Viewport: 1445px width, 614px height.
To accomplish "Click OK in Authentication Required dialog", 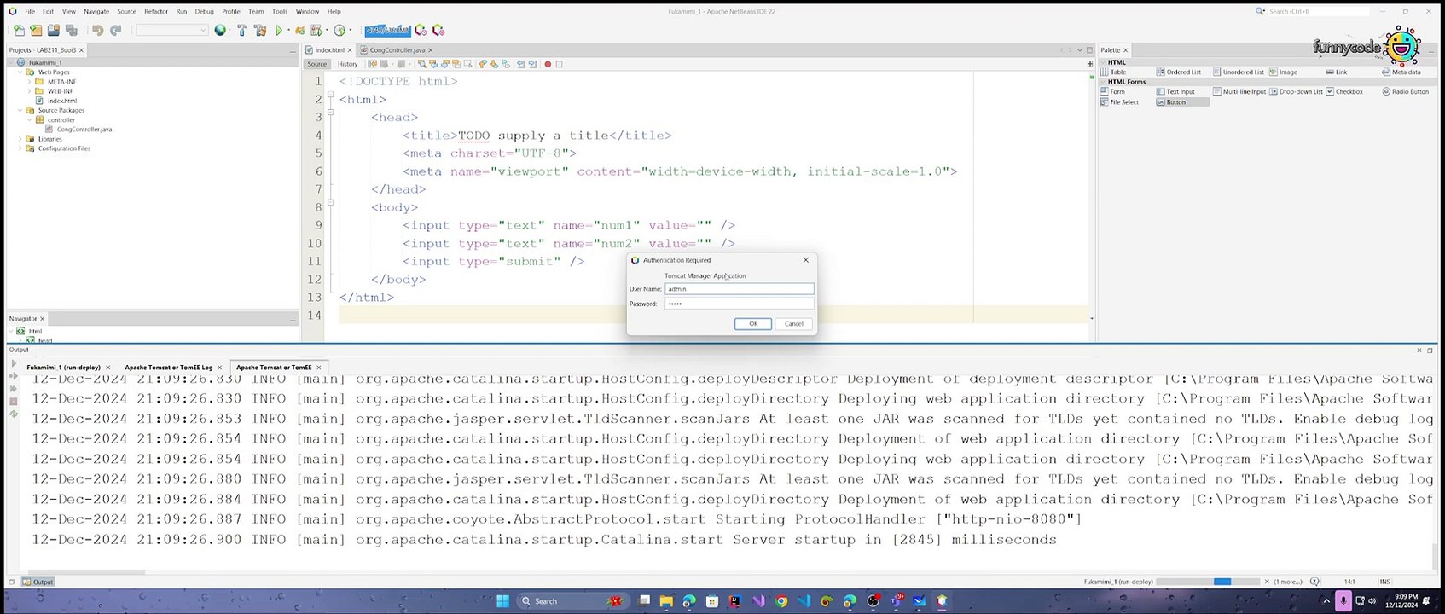I will click(753, 324).
